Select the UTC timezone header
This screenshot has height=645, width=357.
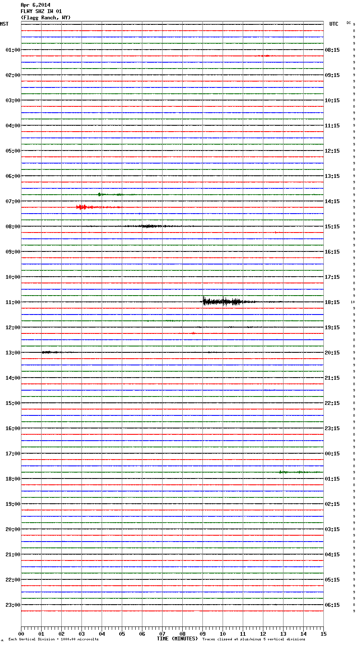tap(334, 24)
